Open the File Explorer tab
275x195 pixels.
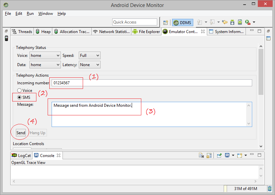pyautogui.click(x=146, y=32)
